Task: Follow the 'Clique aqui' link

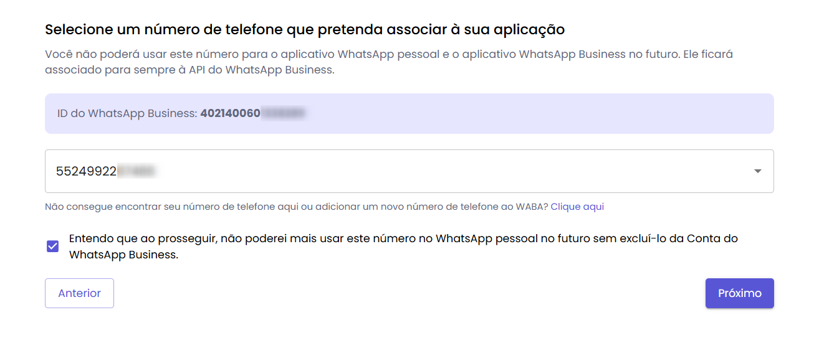Action: pyautogui.click(x=577, y=207)
